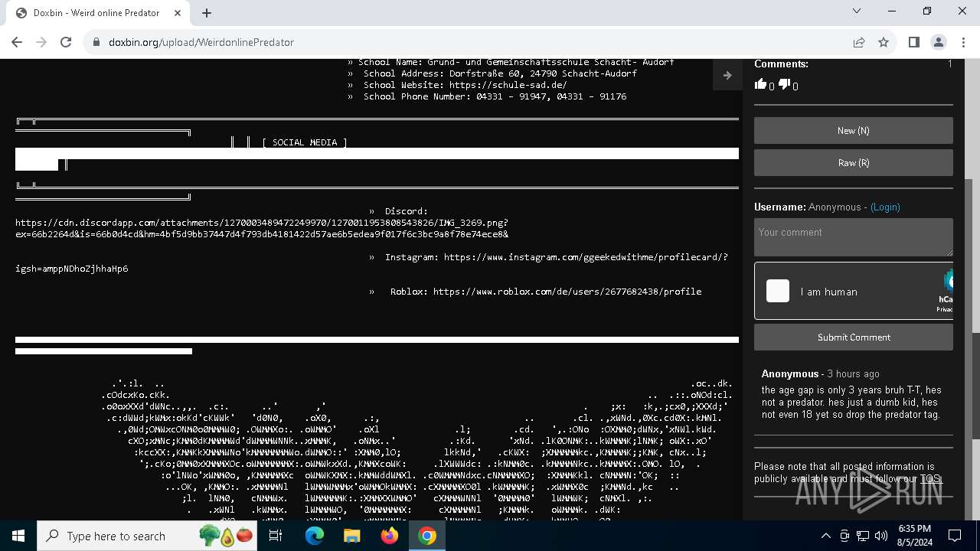The image size is (980, 551).
Task: Bookmark this tab with the star
Action: coord(884,42)
